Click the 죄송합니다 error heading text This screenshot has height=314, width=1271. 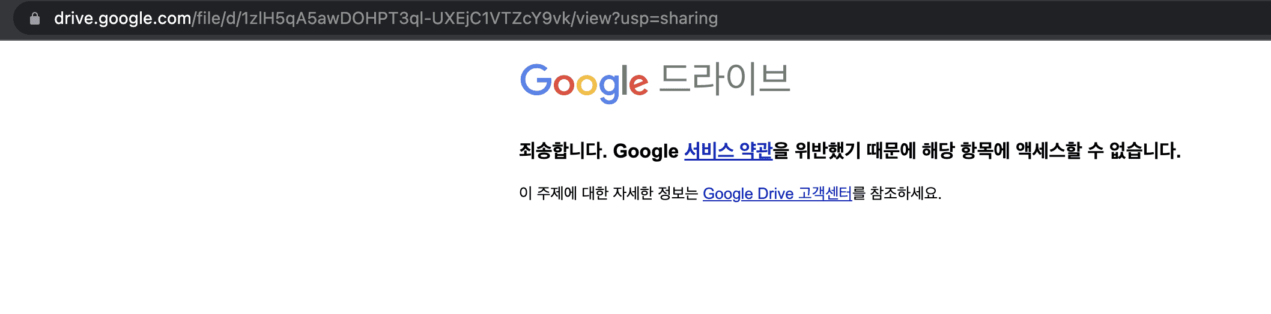850,150
